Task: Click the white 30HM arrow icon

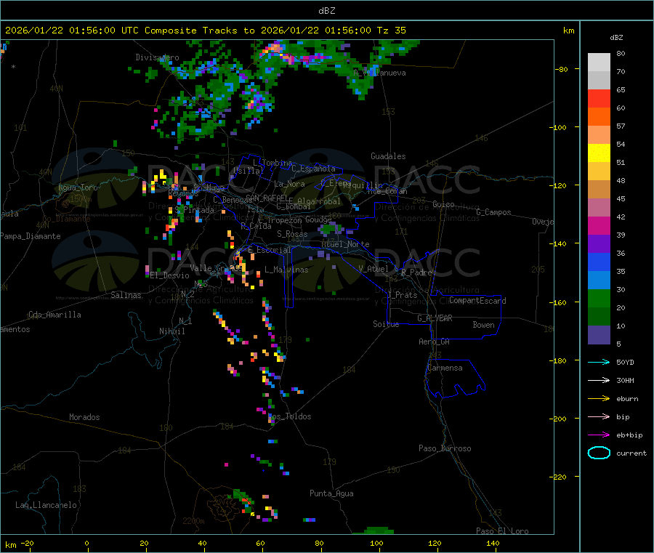Action: coord(599,380)
